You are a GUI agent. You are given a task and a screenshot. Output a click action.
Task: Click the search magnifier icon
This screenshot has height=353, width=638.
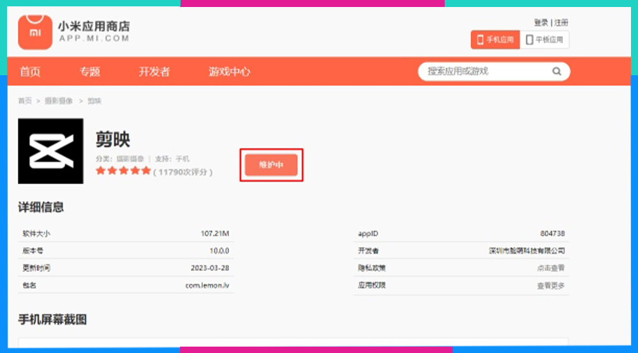[x=556, y=71]
